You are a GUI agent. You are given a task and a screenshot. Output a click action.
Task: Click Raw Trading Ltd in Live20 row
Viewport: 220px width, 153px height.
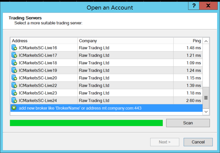(94, 78)
